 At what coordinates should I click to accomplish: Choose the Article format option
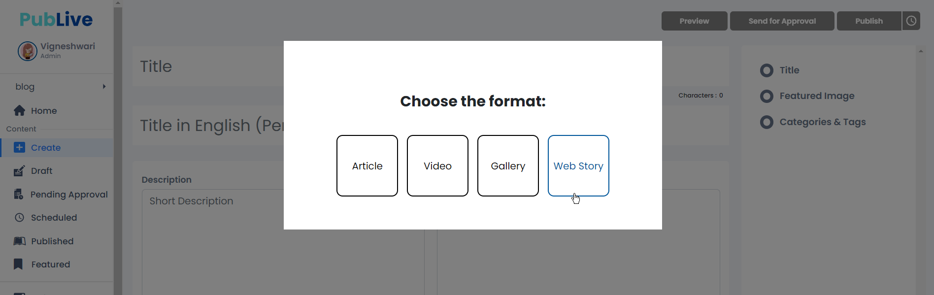(x=367, y=165)
